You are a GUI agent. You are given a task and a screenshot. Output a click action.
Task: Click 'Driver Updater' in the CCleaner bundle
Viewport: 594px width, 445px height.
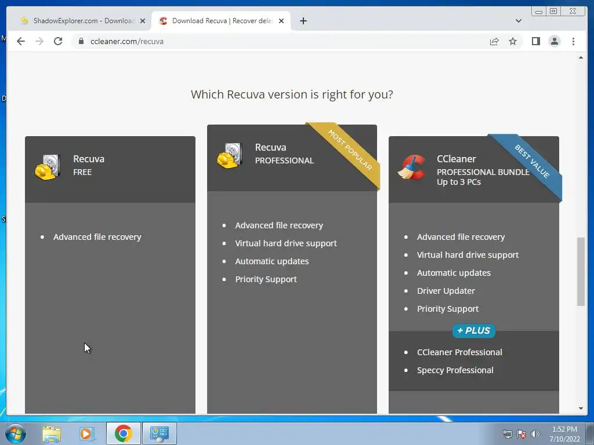pos(446,291)
